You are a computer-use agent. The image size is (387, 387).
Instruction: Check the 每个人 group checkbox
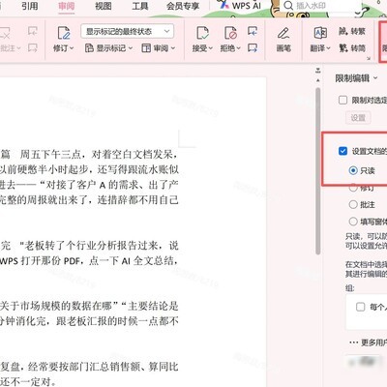pos(360,307)
